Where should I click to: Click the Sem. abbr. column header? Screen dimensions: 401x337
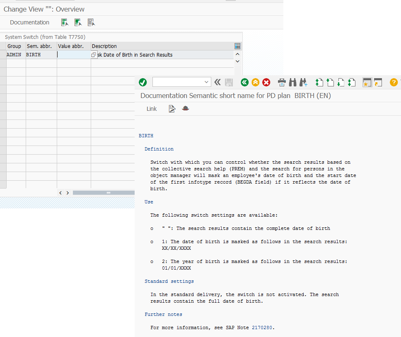coord(41,46)
